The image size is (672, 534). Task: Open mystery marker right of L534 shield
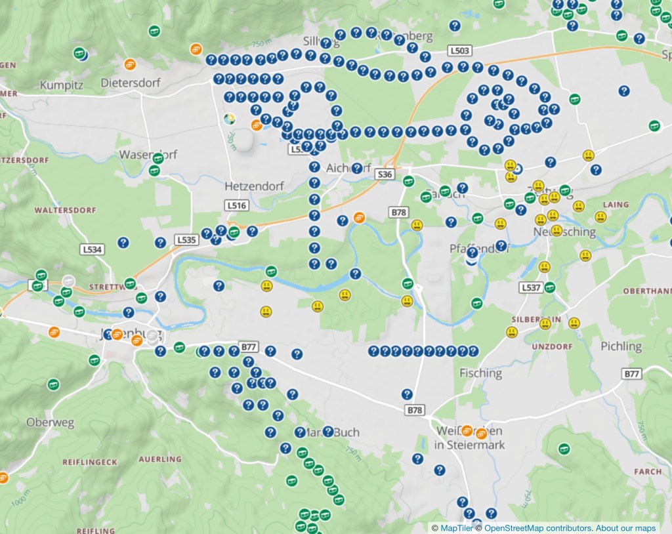coord(123,243)
